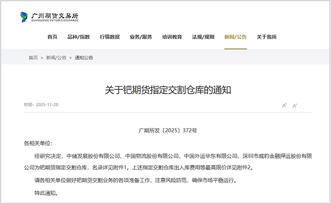Open the 关于我所 menu item

[x=266, y=37]
